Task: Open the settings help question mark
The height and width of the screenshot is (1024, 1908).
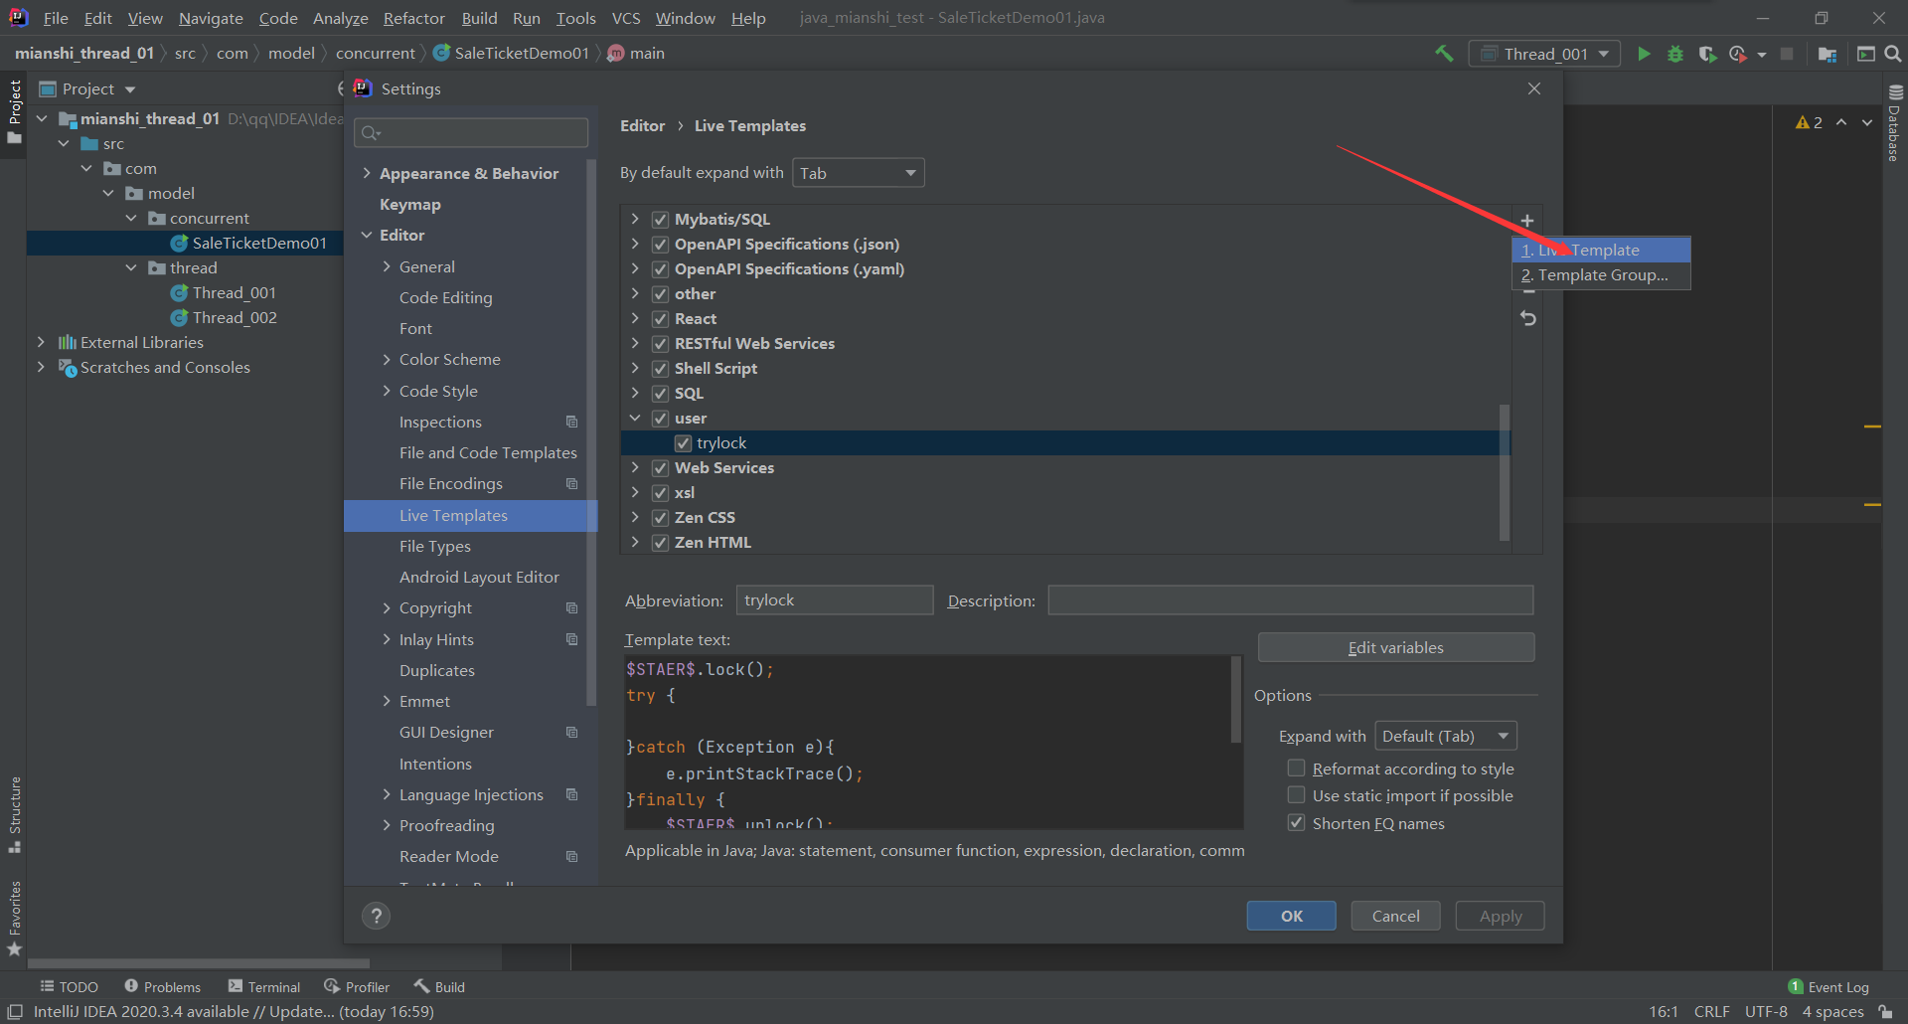Action: pos(376,916)
